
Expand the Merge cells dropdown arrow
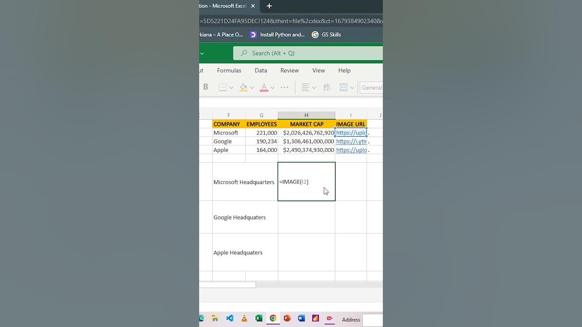tap(352, 88)
